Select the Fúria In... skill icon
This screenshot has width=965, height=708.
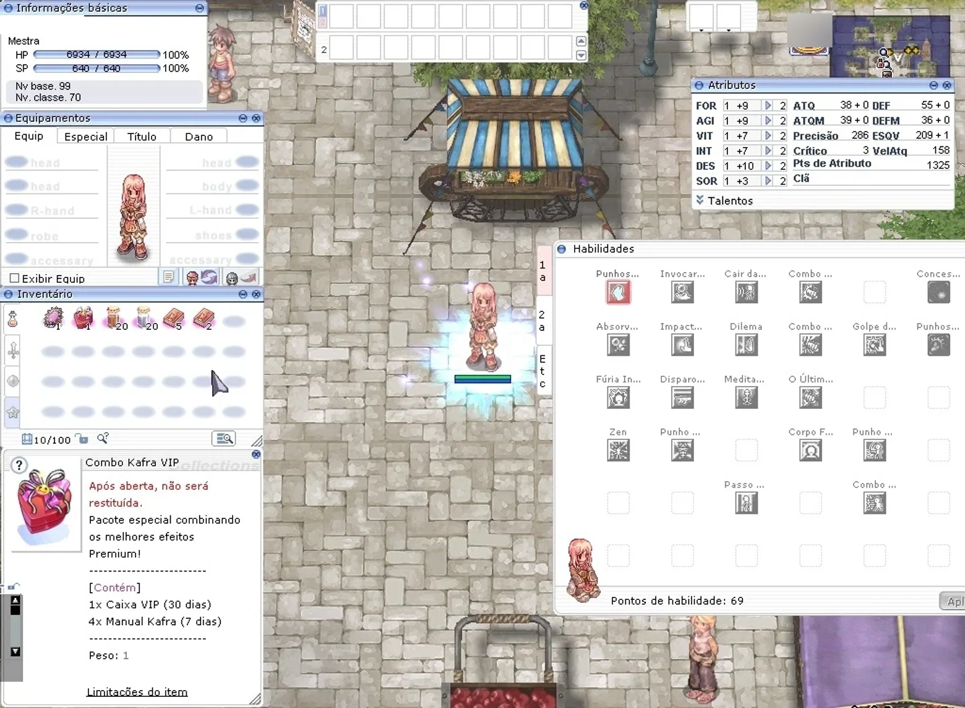coord(619,398)
